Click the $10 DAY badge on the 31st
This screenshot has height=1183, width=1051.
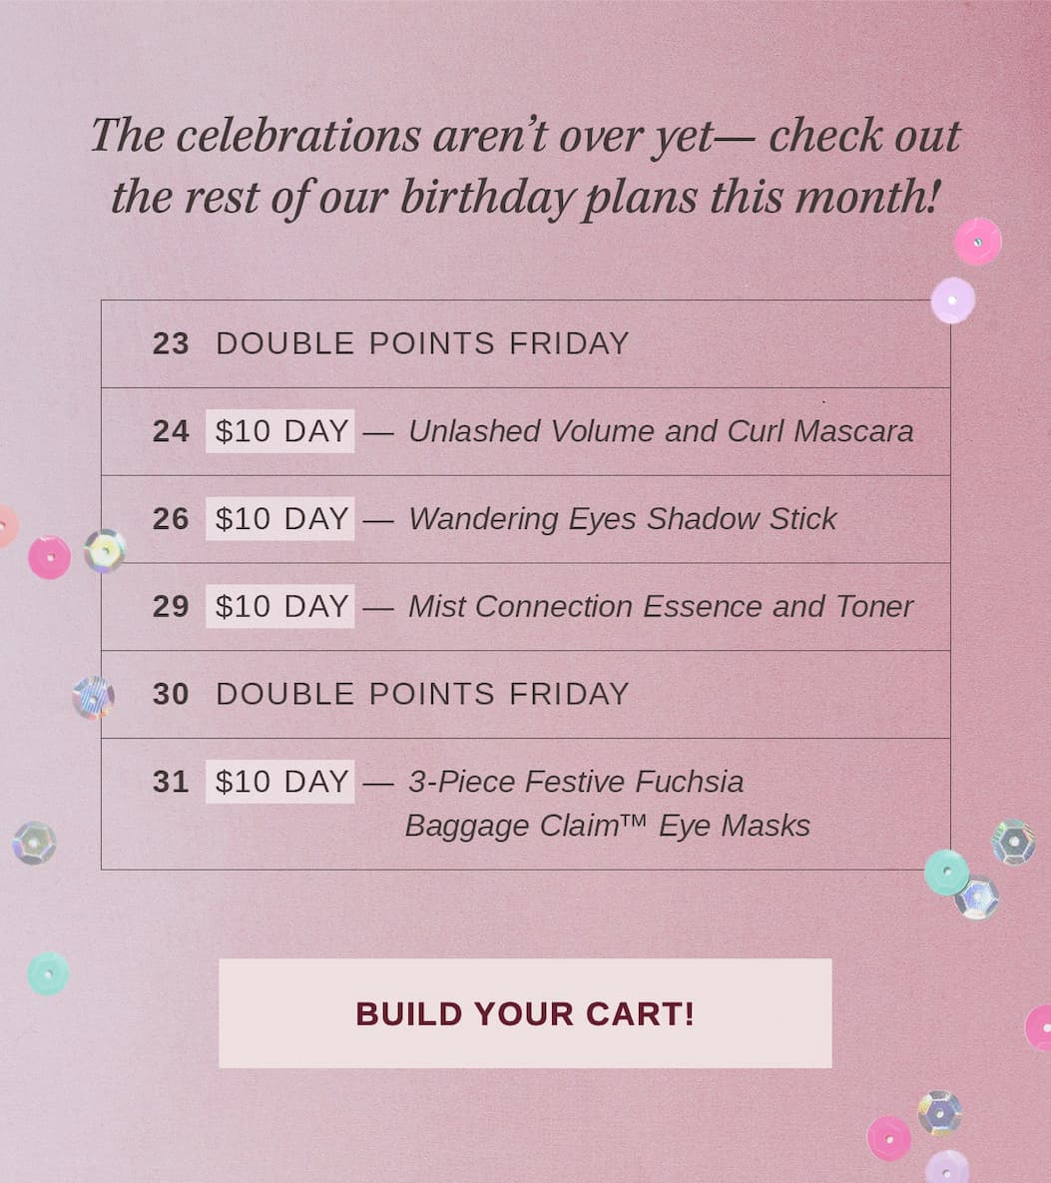[x=280, y=782]
